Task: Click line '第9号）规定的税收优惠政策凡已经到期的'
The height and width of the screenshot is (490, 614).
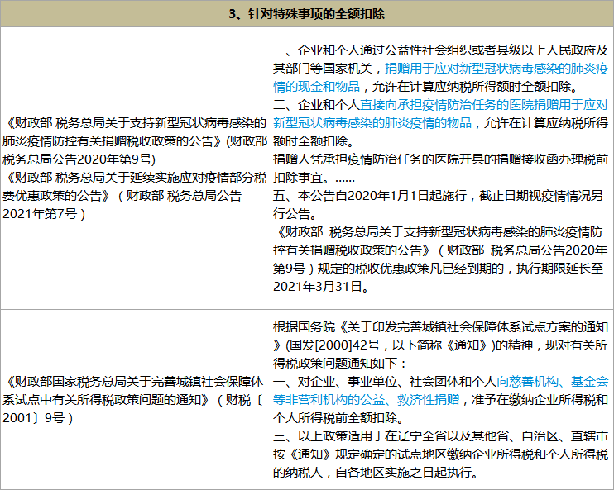Action: (388, 269)
